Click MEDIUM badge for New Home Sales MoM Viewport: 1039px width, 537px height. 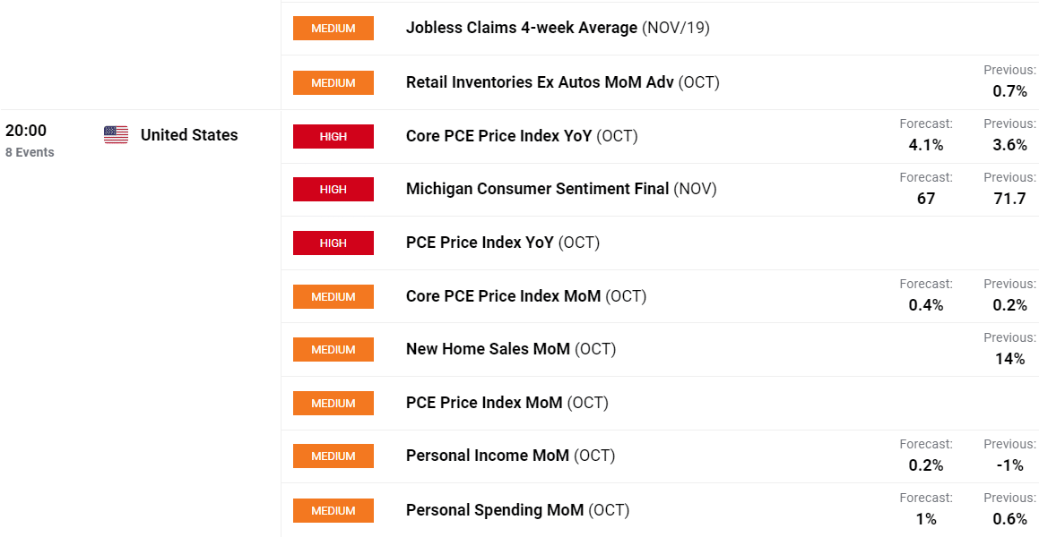coord(333,349)
